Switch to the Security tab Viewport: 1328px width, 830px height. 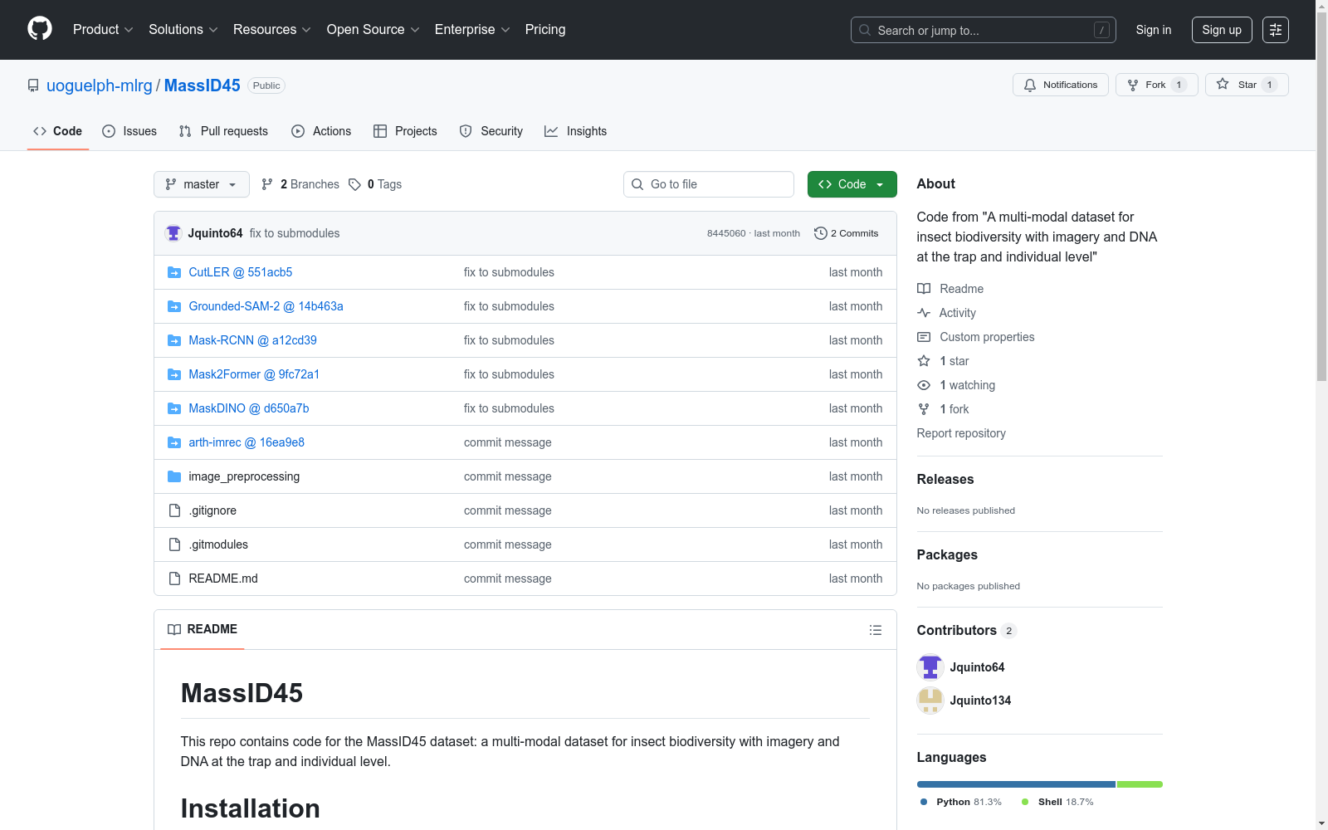click(x=491, y=131)
